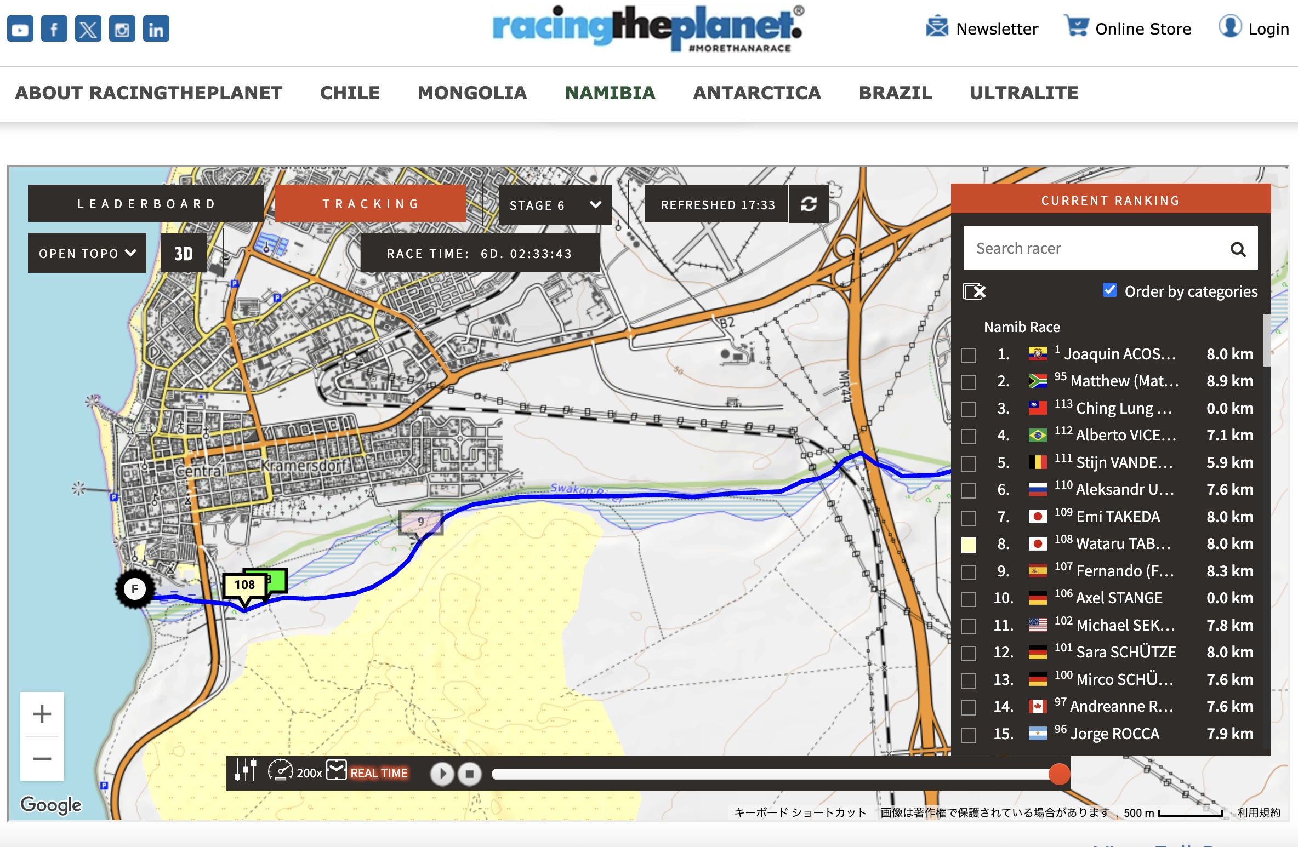The height and width of the screenshot is (847, 1298).
Task: Click the real time clock icon
Action: [337, 770]
